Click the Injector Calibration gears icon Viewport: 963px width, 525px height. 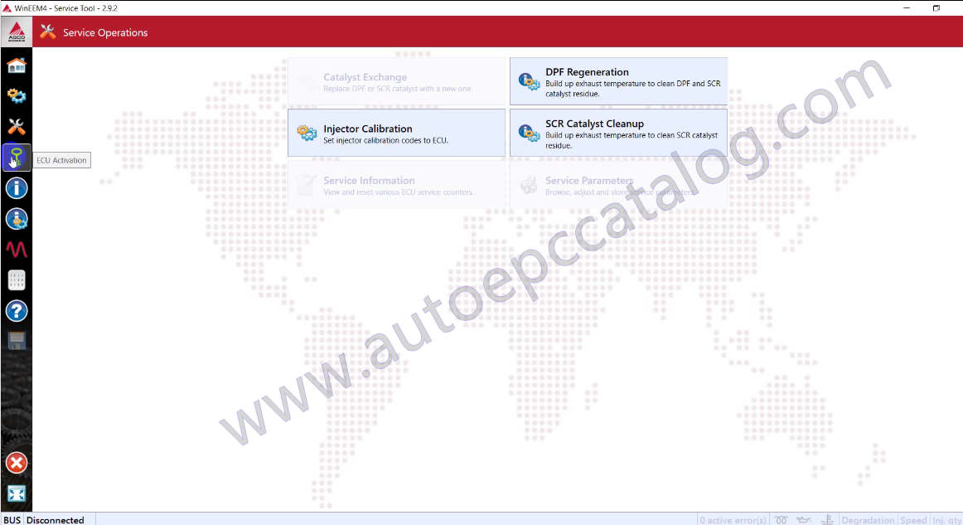(307, 132)
